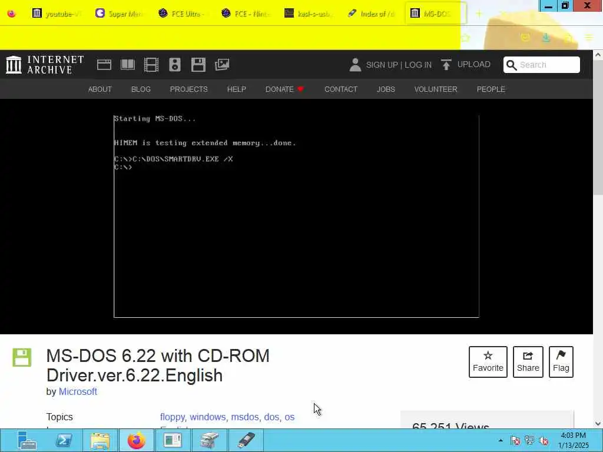This screenshot has height=452, width=603.
Task: Open the floppy topic link
Action: click(x=173, y=417)
